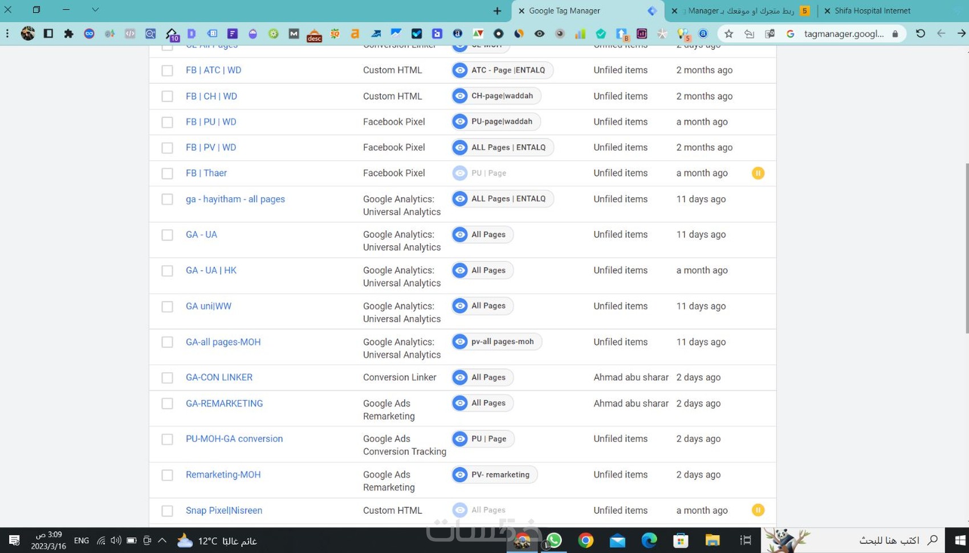Open the Chrome Extensions puzzle-piece menu
This screenshot has height=553, width=969.
tap(69, 34)
